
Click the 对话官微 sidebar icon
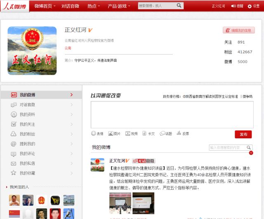point(14,105)
